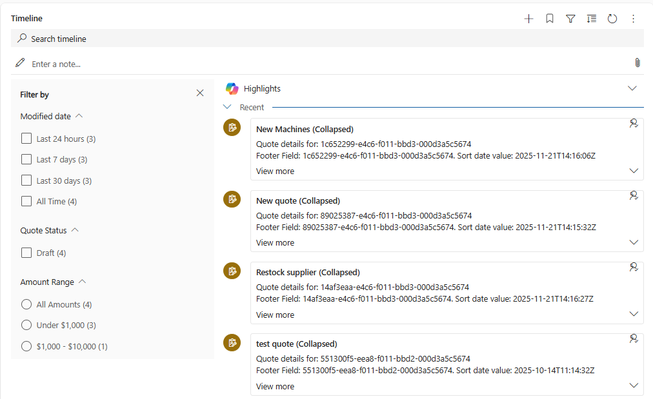Click the paperclip attachment icon

pyautogui.click(x=637, y=63)
